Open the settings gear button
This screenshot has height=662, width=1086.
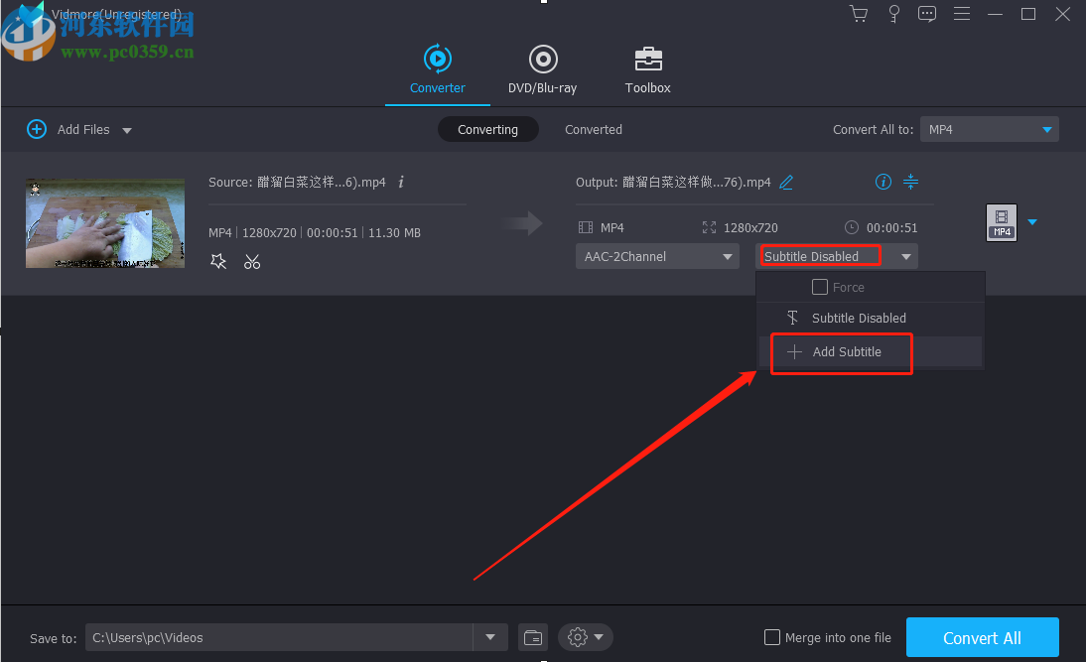pyautogui.click(x=586, y=637)
